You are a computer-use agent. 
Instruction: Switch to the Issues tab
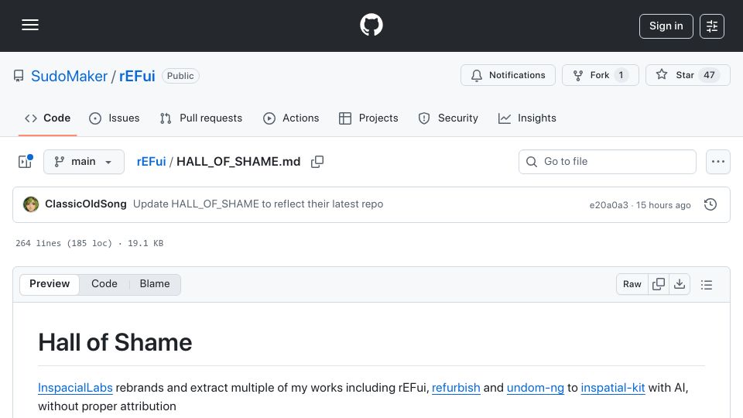[115, 118]
